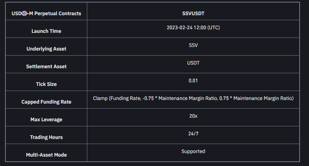309x166 pixels.
Task: Click the Settlement Asset row label
Action: [x=46, y=66]
